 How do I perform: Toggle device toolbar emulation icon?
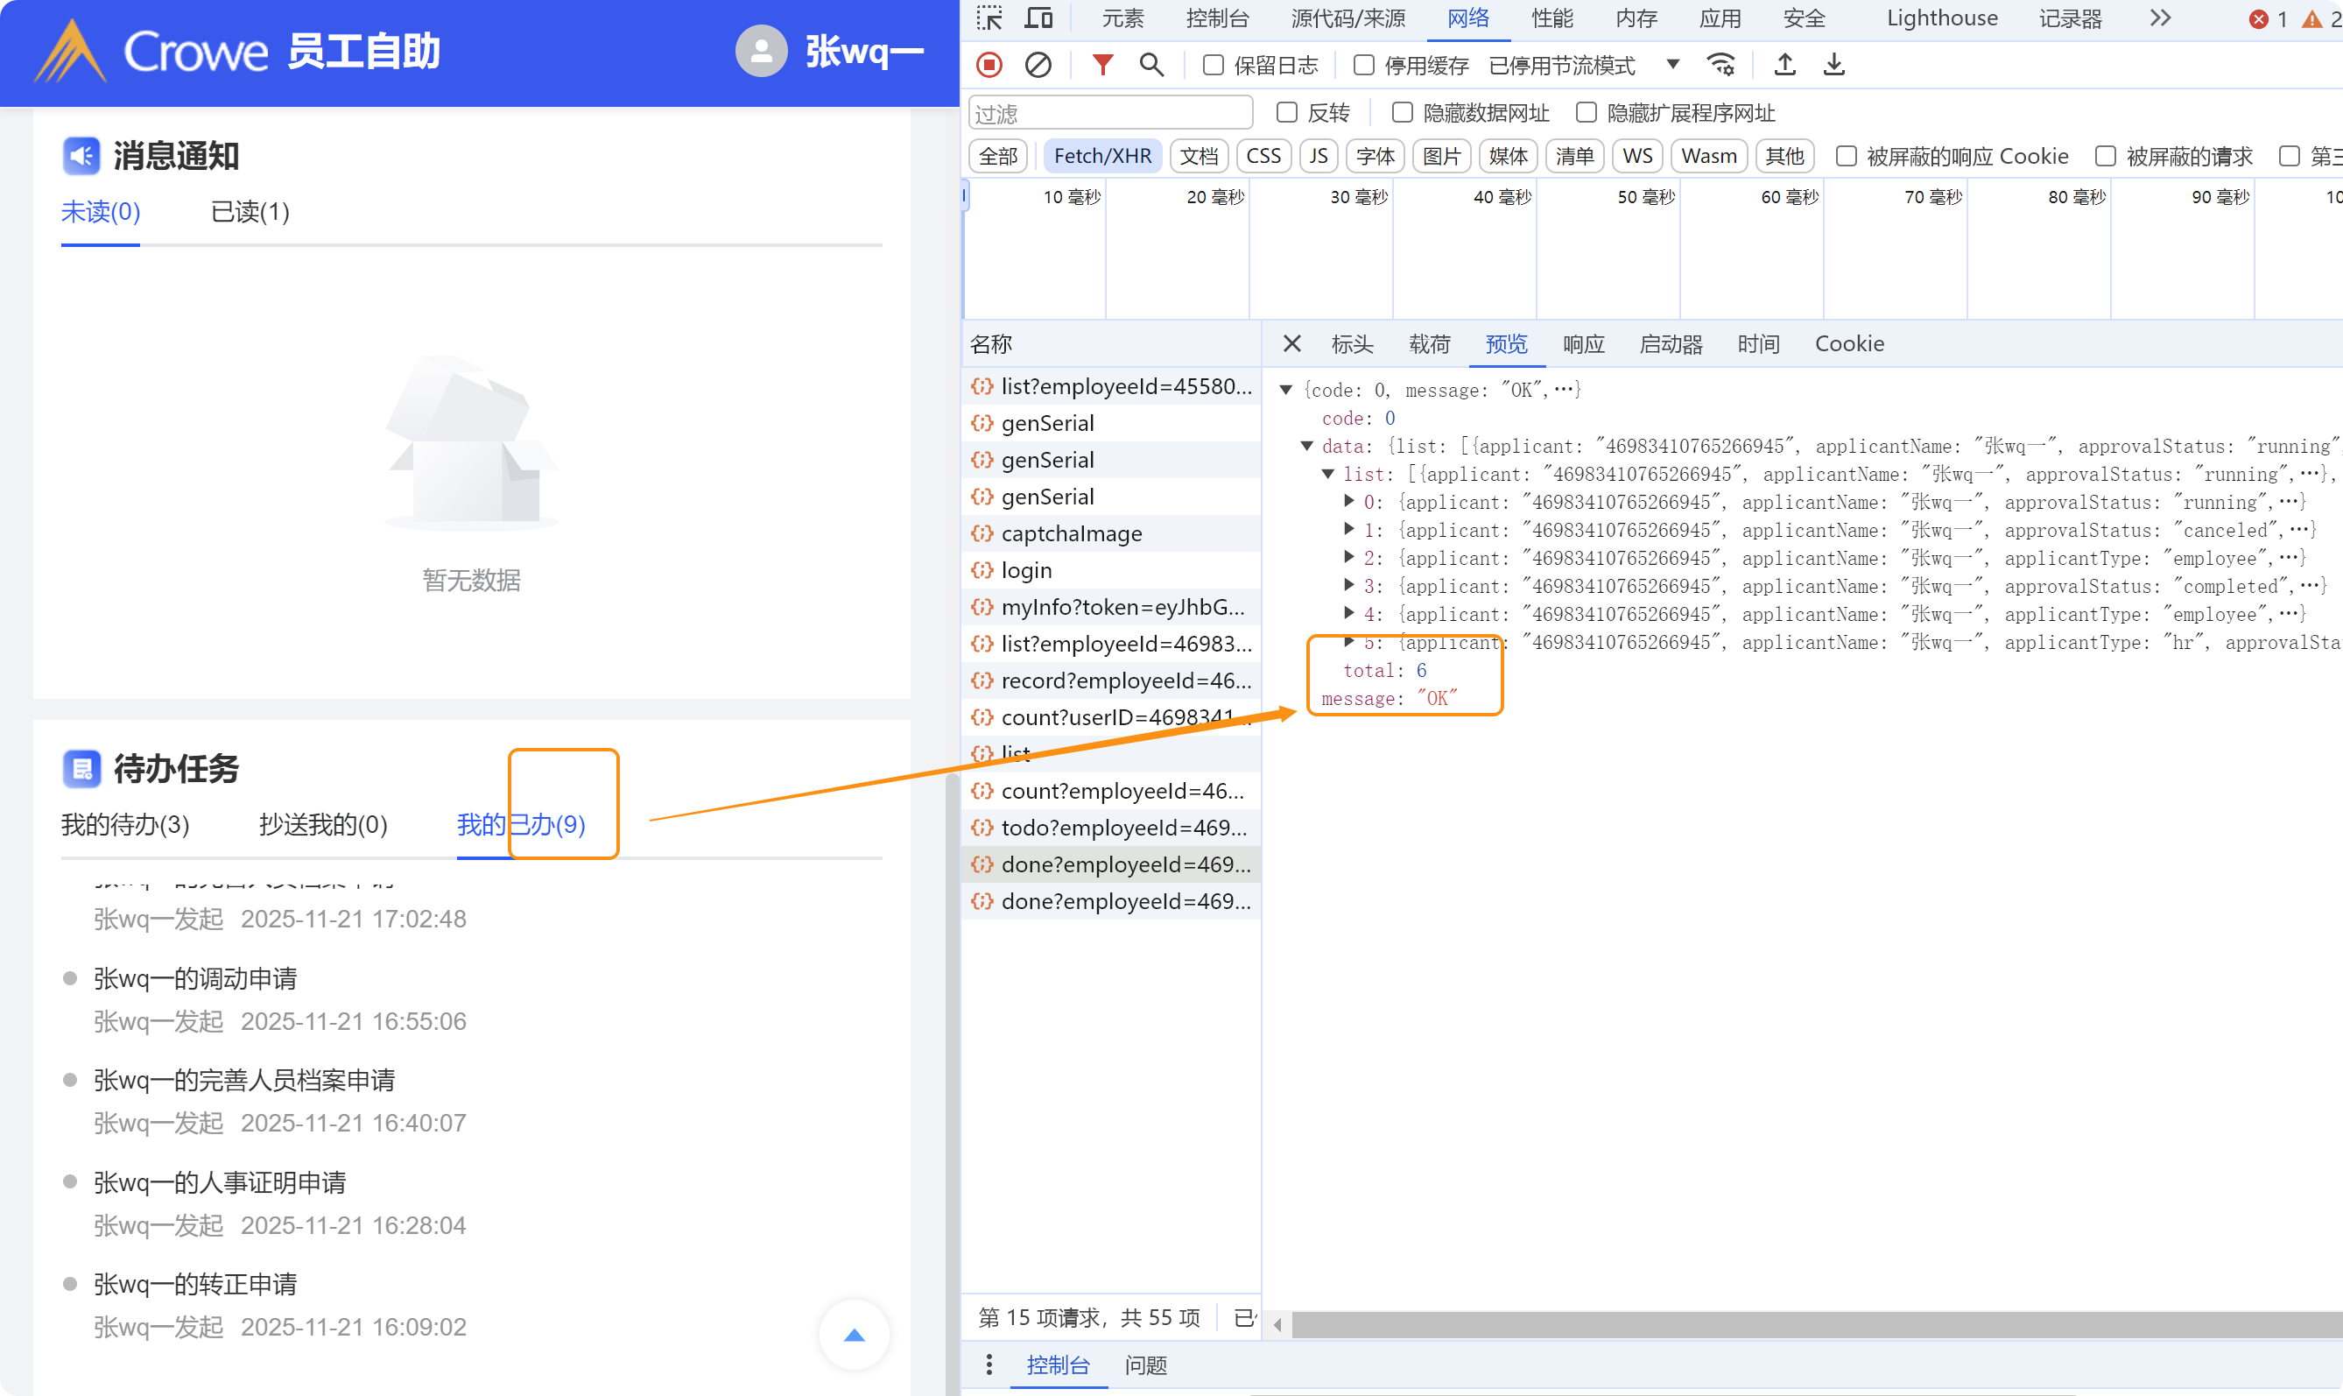[x=1038, y=18]
